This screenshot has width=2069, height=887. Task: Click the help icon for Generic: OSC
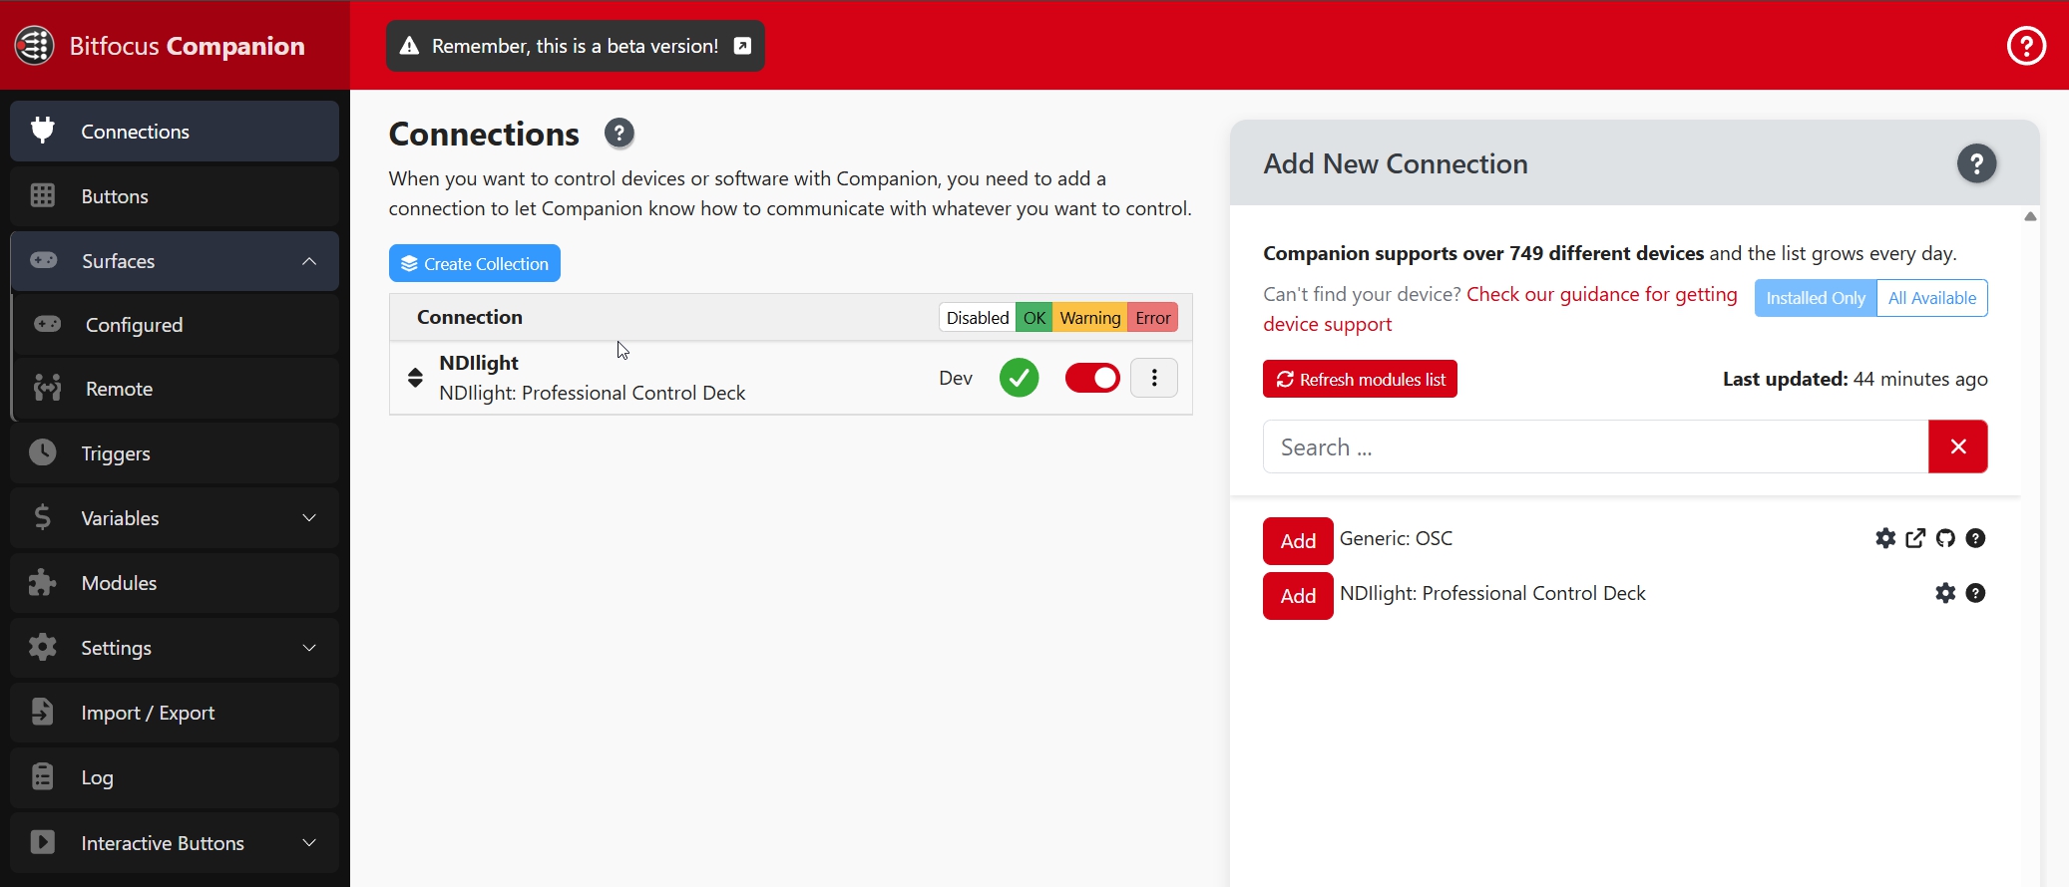[1975, 538]
